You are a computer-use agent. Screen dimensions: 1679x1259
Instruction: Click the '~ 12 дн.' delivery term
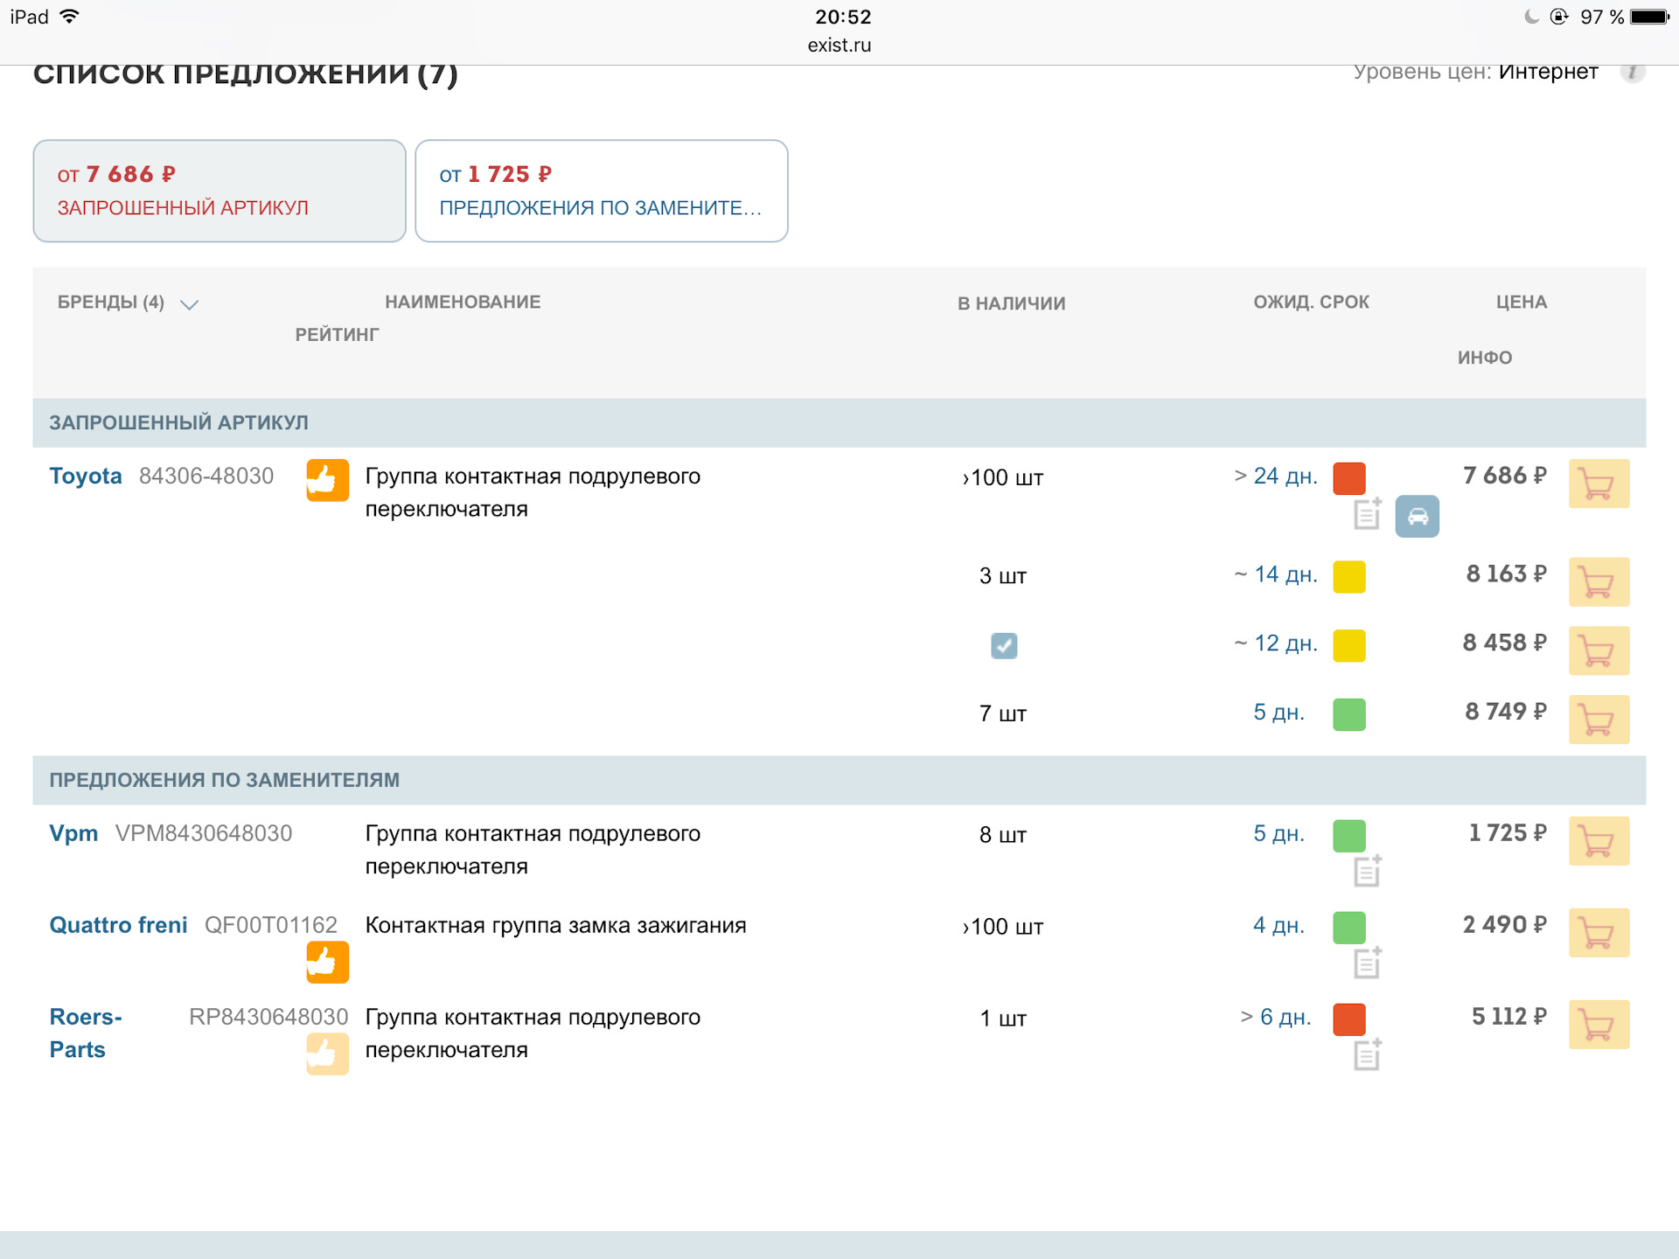click(1276, 643)
